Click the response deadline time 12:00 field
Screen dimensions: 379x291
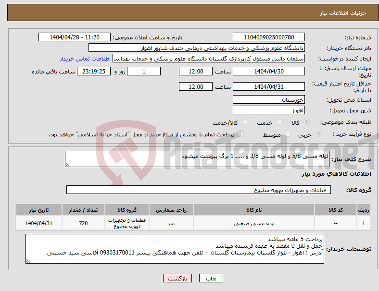pos(196,71)
